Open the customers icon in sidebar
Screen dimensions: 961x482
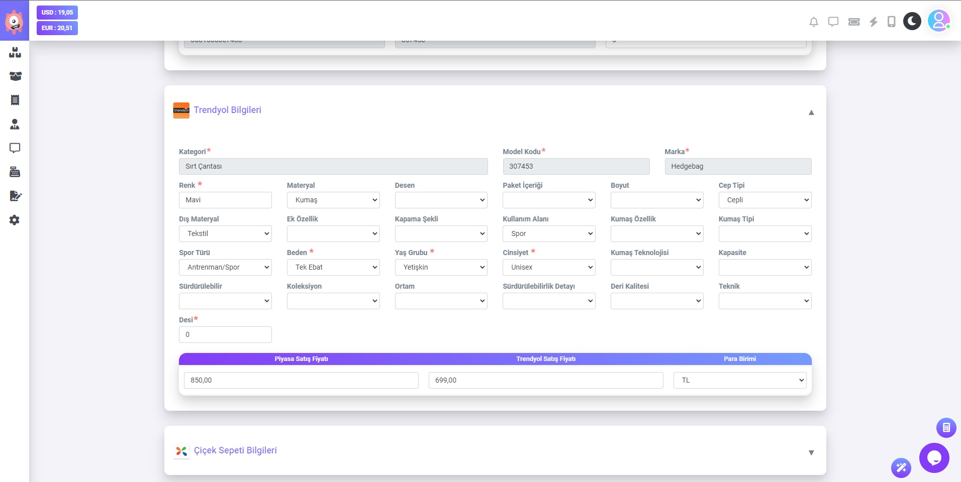point(15,124)
